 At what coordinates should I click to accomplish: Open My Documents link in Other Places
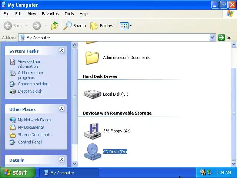[31, 127]
